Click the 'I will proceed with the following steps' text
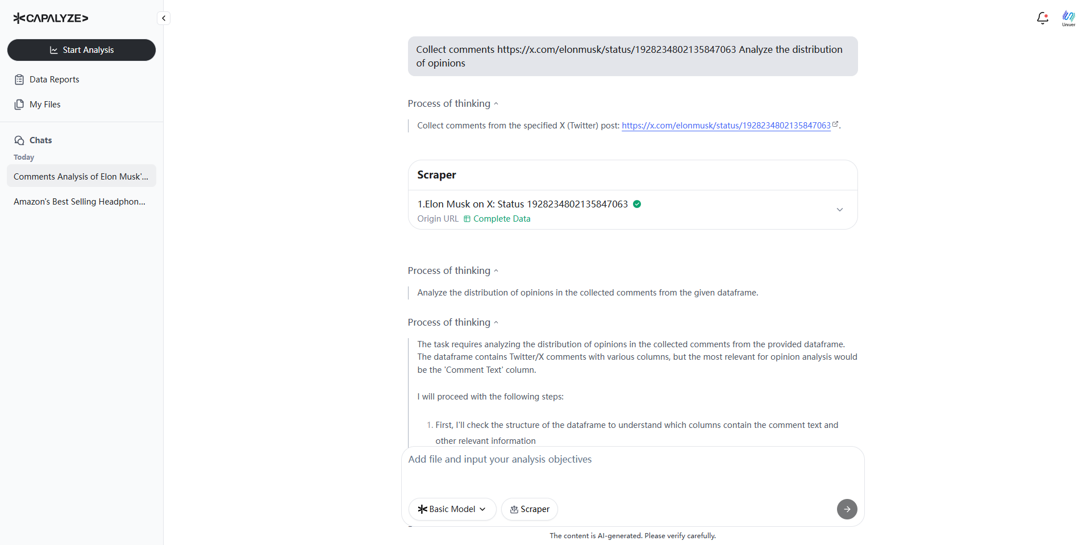Image resolution: width=1091 pixels, height=545 pixels. (490, 397)
